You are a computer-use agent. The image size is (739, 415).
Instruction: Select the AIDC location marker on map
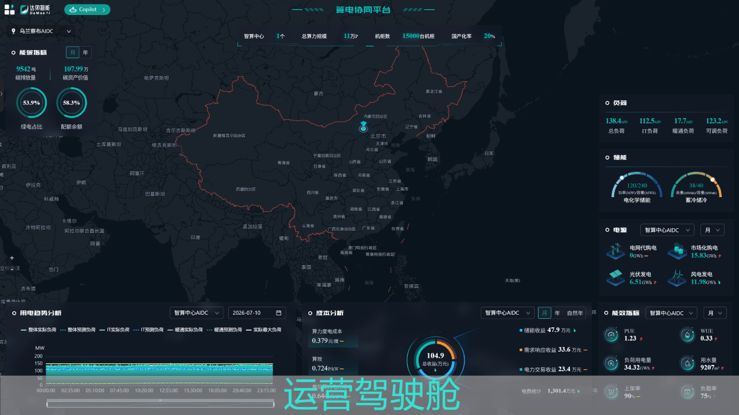[x=363, y=126]
